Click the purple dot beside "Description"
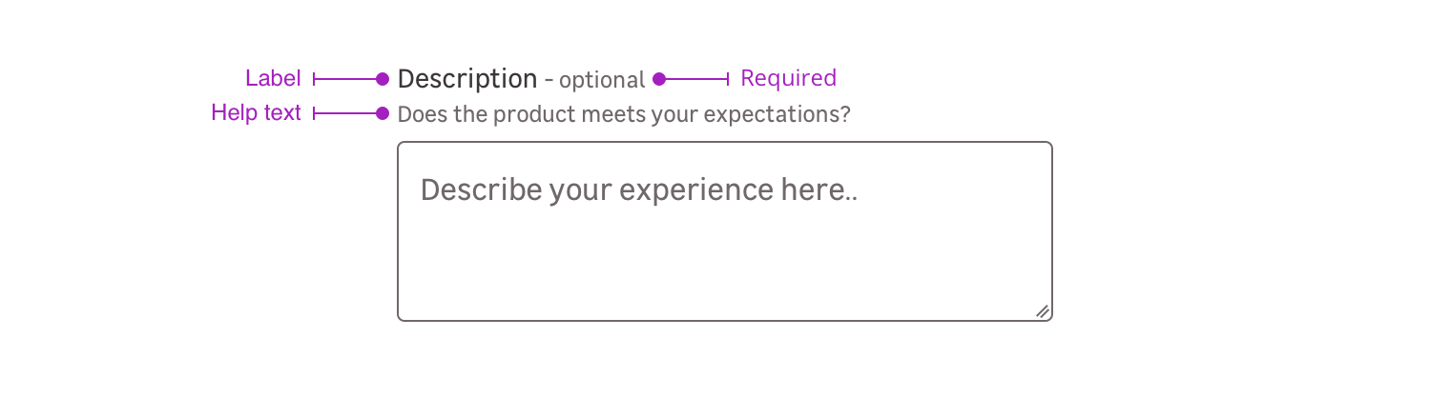This screenshot has width=1450, height=398. (383, 79)
